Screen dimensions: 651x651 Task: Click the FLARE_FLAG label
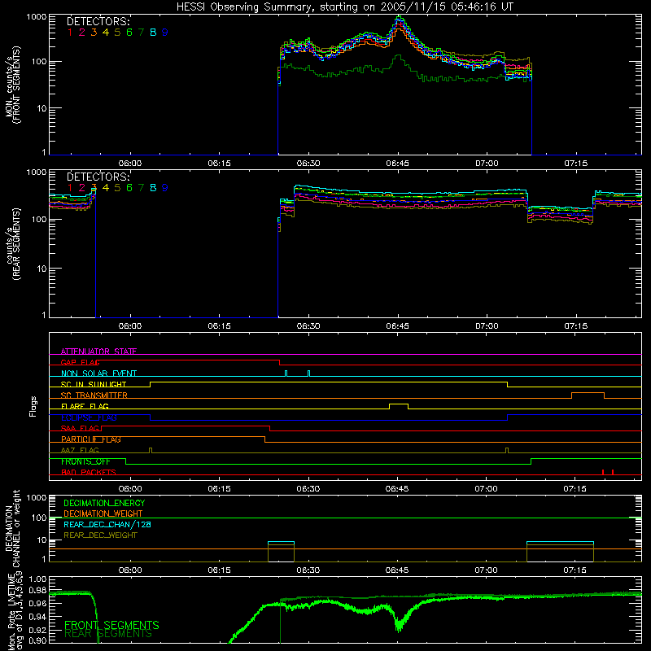(x=85, y=406)
